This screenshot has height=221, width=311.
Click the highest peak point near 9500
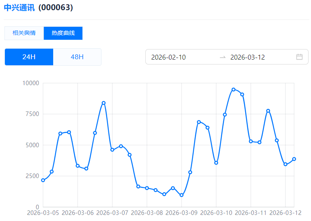click(233, 89)
